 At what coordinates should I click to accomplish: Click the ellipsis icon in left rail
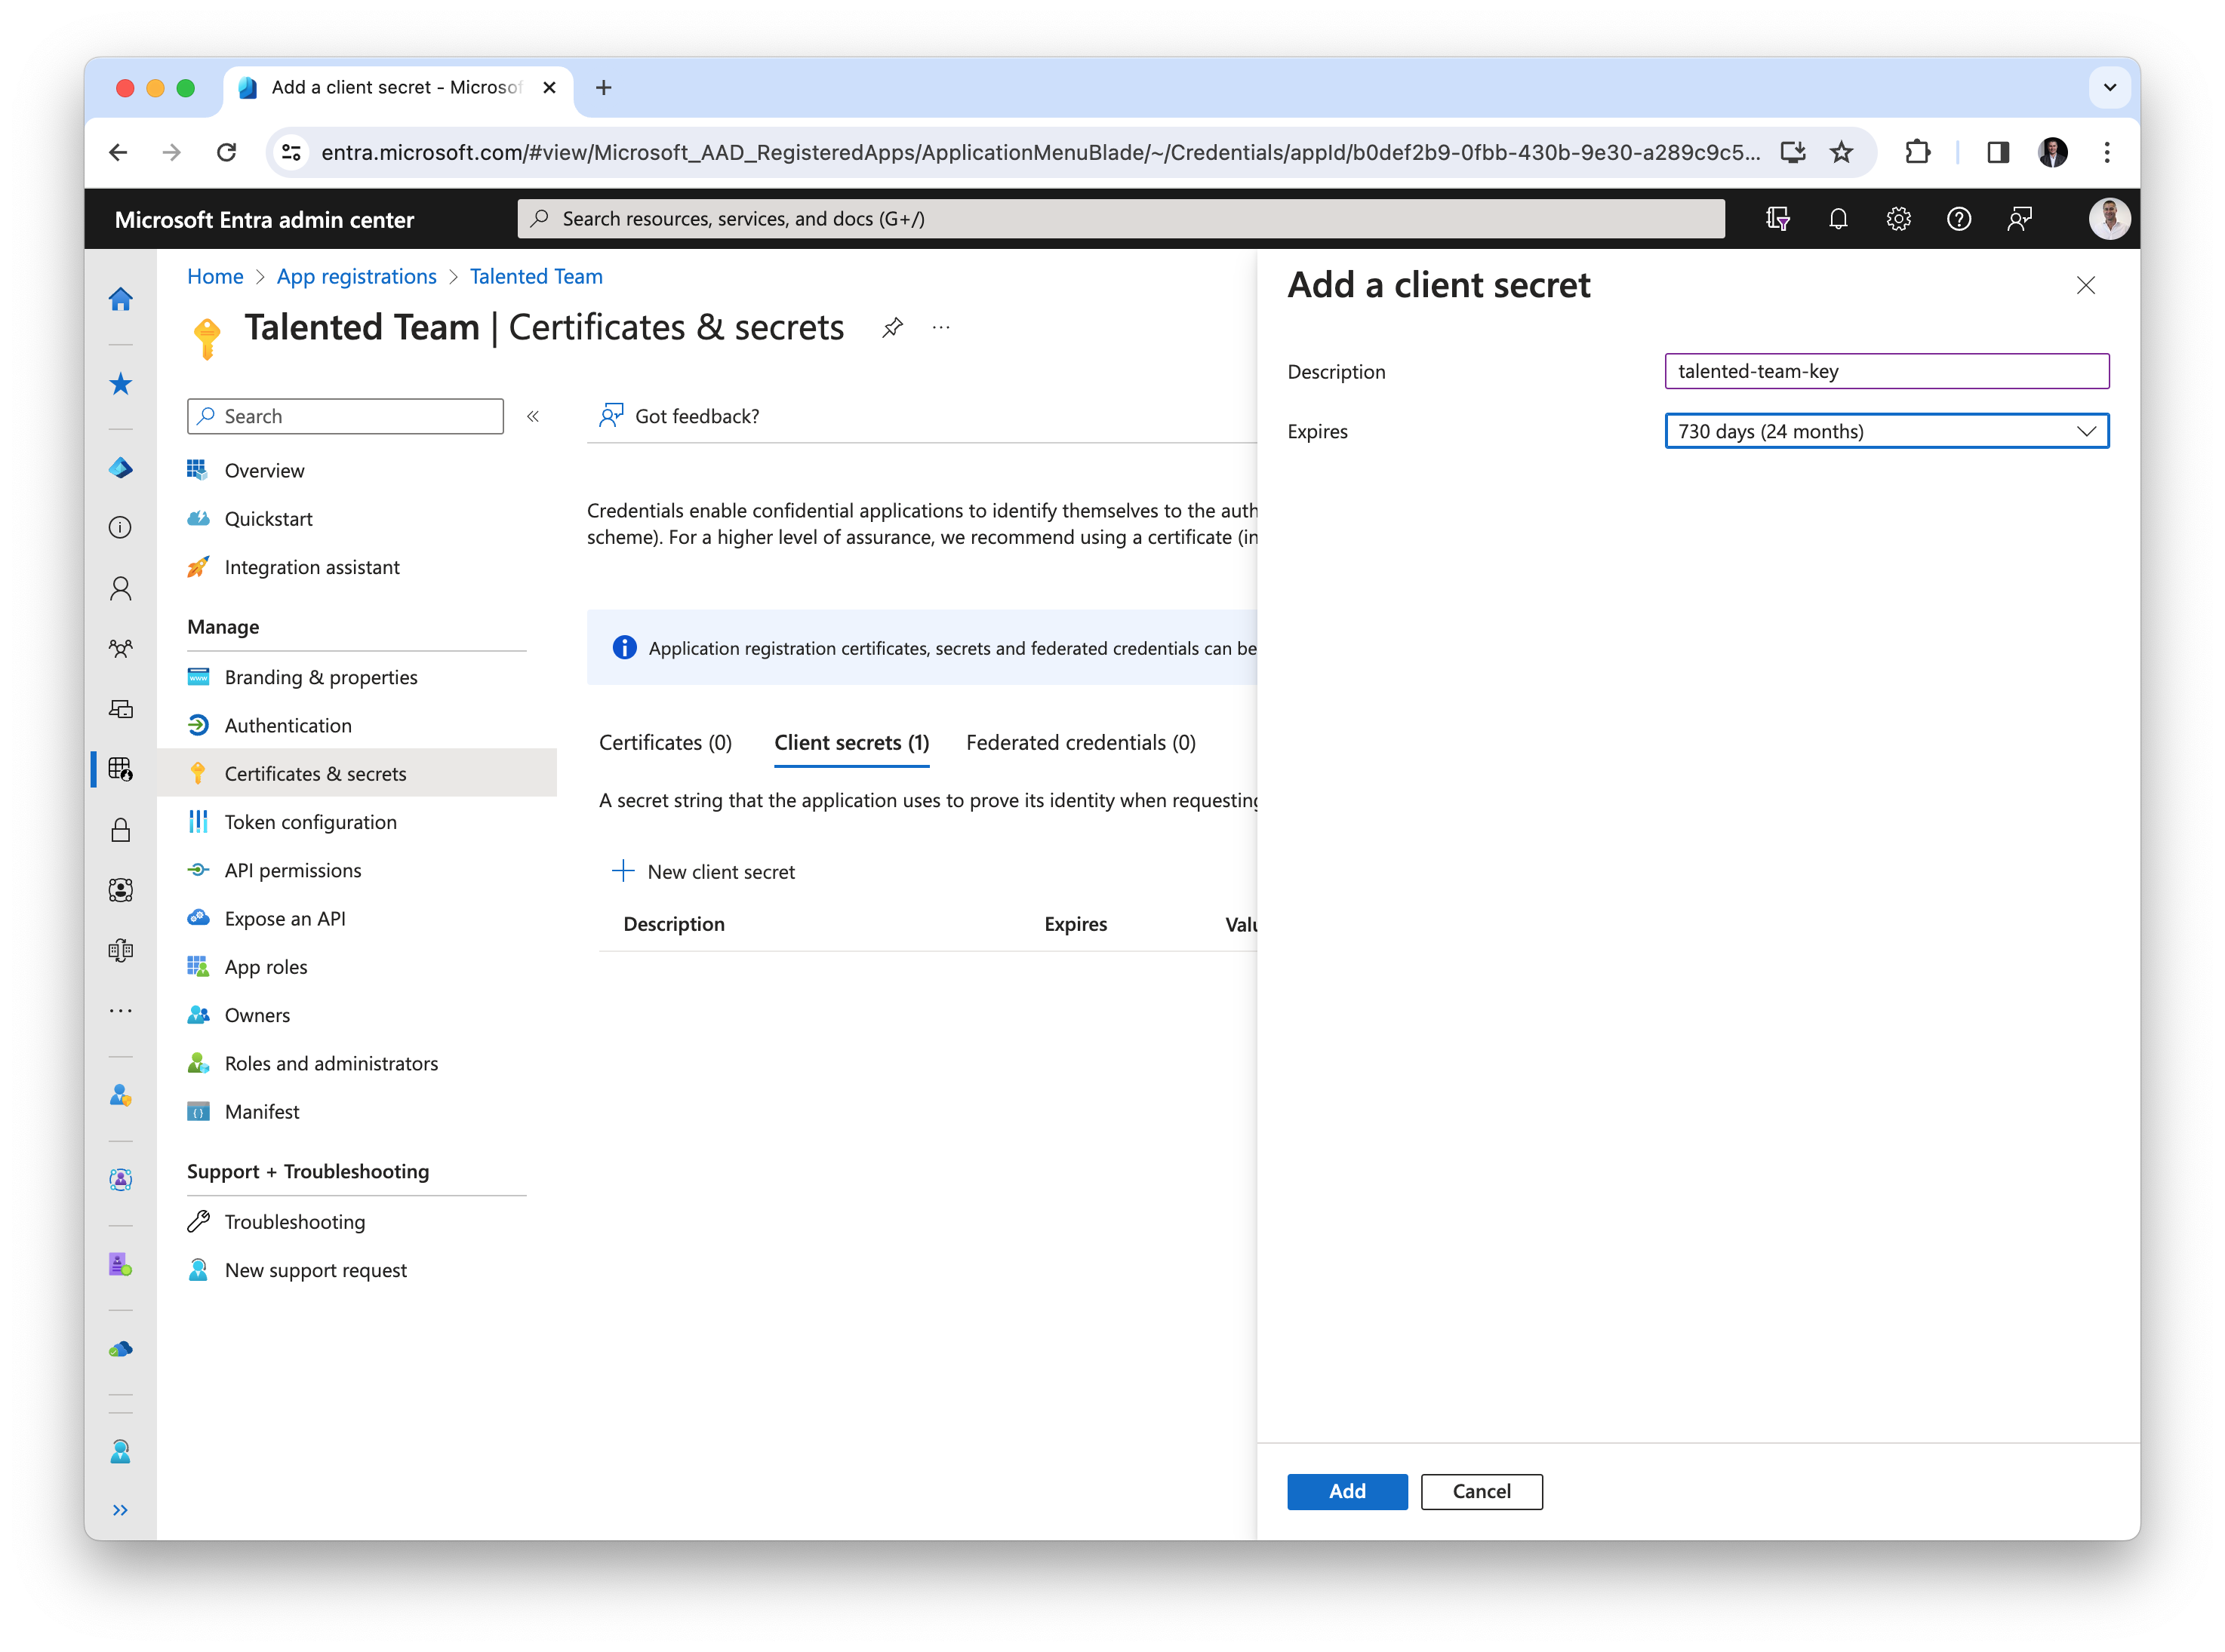[x=120, y=1011]
